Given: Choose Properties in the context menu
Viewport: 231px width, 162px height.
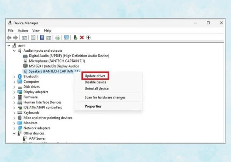Looking at the screenshot, I should (x=93, y=106).
